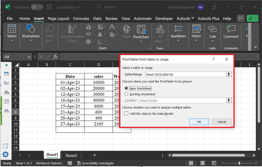The width and height of the screenshot is (262, 167).
Task: Select the New Worksheet radio button
Action: point(127,88)
